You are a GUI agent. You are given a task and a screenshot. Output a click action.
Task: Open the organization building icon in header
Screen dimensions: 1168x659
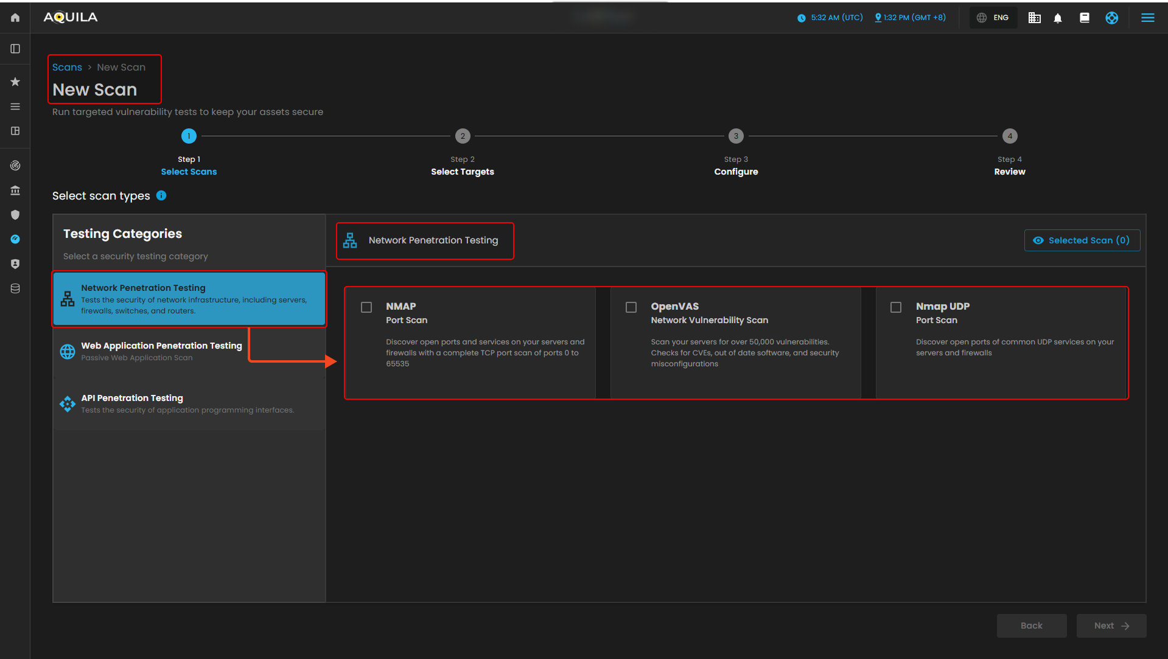click(x=1034, y=18)
